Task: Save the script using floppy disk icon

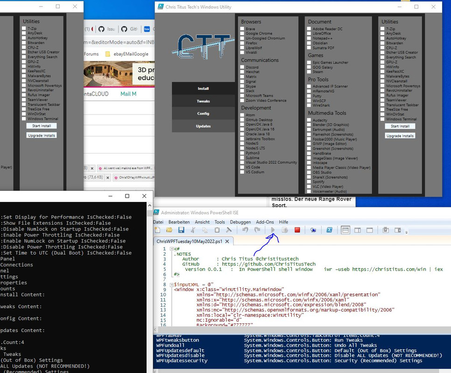Action: [181, 230]
